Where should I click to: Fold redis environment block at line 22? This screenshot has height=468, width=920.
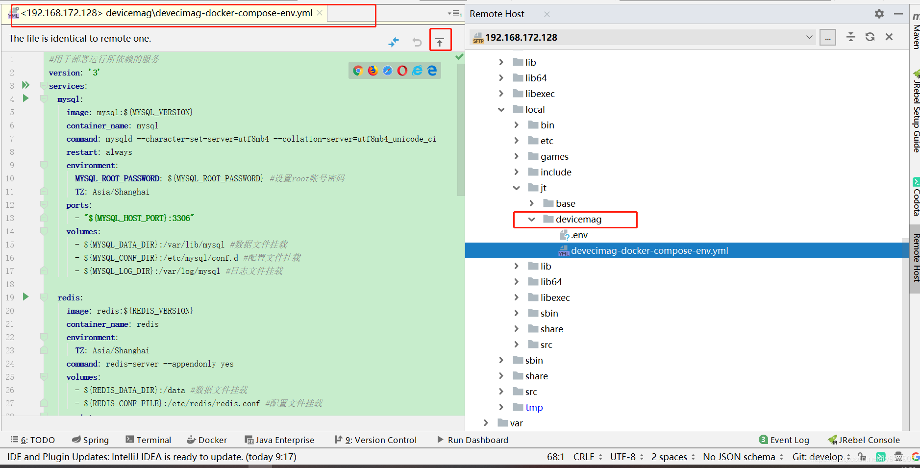pos(44,337)
